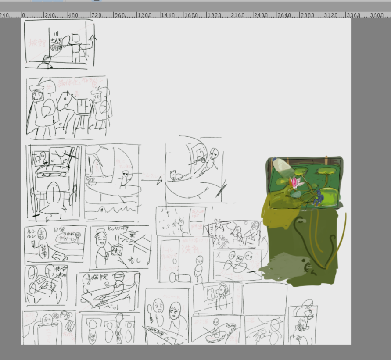Screen dimensions: 391x360
Task: Click the 病院 label in hospital bed sketch
Action: 100,277
